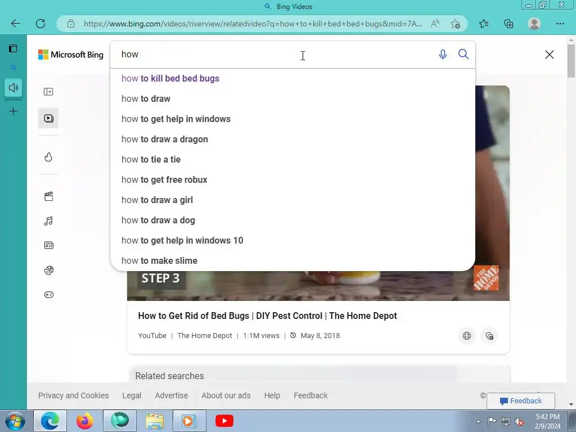This screenshot has width=576, height=432.
Task: Go to Microsoft Bing home logo
Action: 70,55
